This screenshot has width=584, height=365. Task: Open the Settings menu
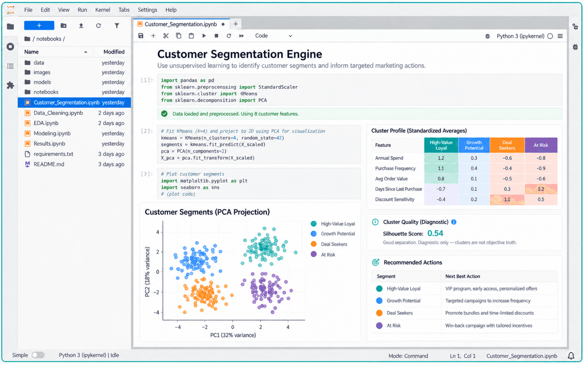147,10
